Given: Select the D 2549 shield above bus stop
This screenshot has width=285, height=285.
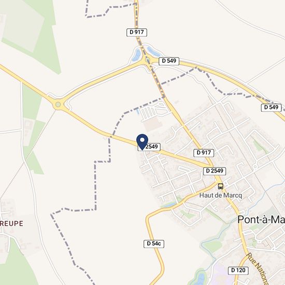Looking at the screenshot, I should [x=215, y=171].
